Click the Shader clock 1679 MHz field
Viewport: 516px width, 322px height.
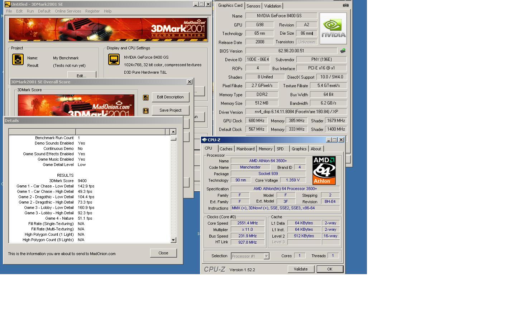point(336,121)
